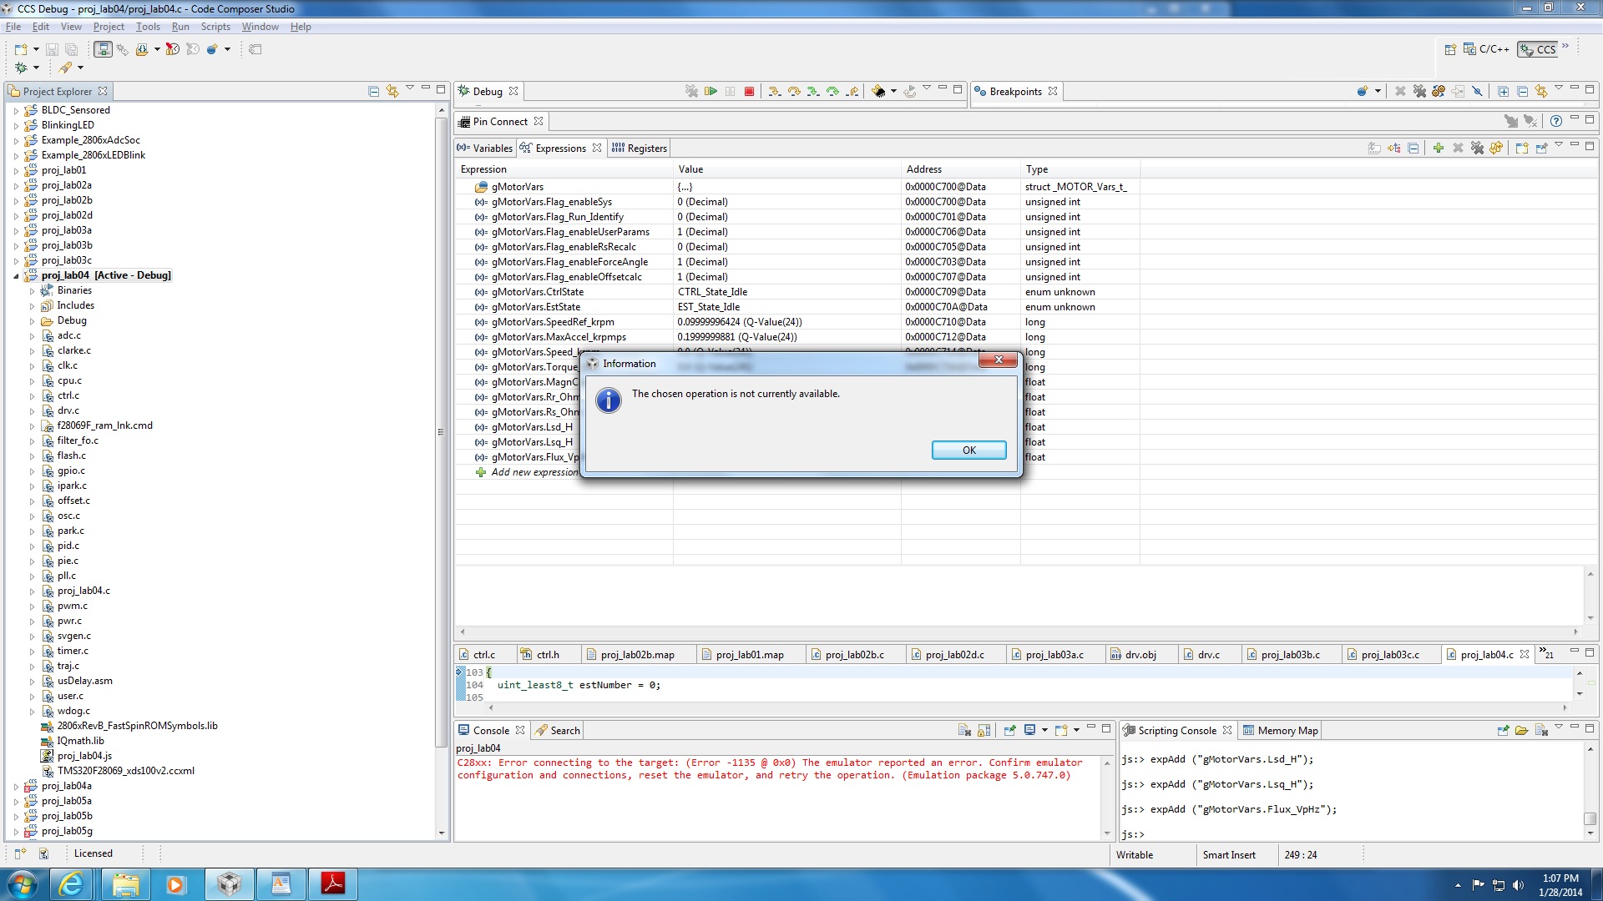Click the green Resume button in Debug toolbar
Viewport: 1603px width, 901px height.
coord(710,92)
